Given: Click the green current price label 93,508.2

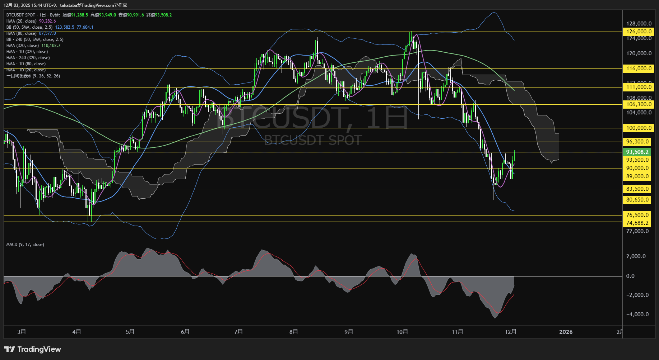Looking at the screenshot, I should pos(637,152).
